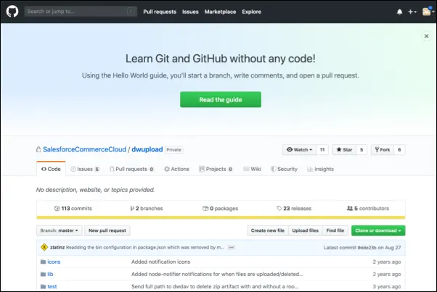
Task: Fork the repository
Action: (x=383, y=149)
